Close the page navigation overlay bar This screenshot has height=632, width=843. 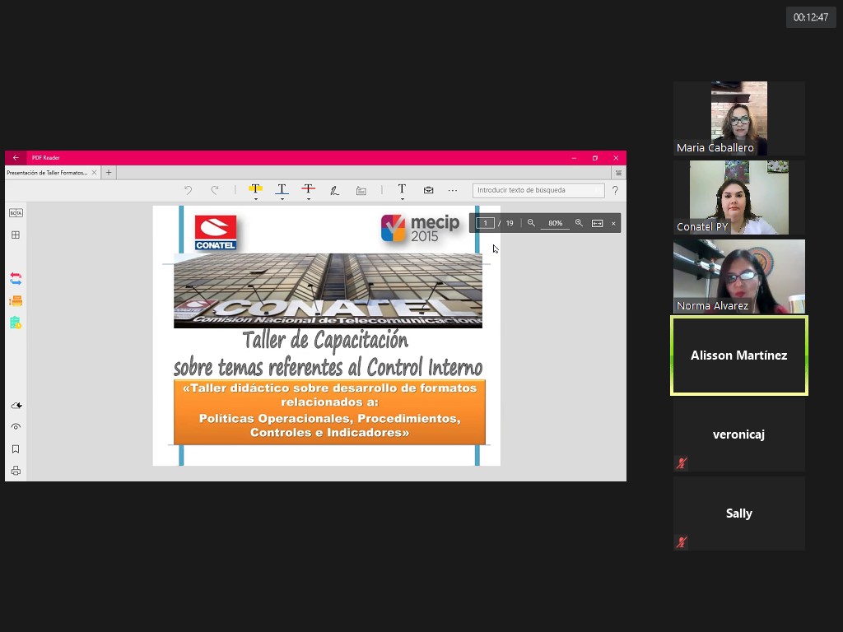click(x=613, y=224)
